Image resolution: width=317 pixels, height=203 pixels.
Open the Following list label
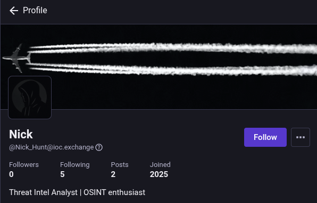75,165
